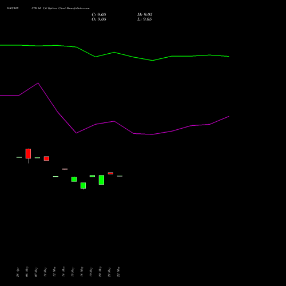The height and width of the screenshot is (286, 286).
Task: Click the 14 May date axis label
Action: (x=63, y=272)
